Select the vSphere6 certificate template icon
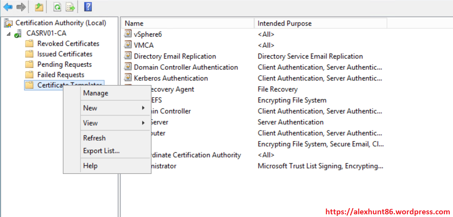 coord(128,34)
